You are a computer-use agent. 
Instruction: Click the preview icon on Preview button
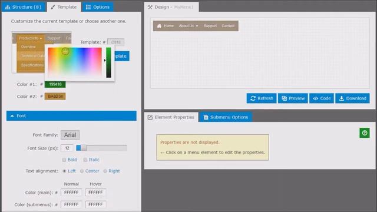click(284, 98)
